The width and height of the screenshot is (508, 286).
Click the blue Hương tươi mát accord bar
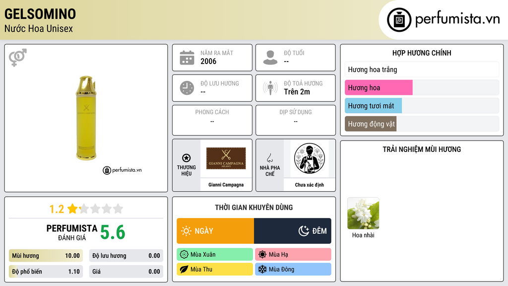pyautogui.click(x=373, y=106)
